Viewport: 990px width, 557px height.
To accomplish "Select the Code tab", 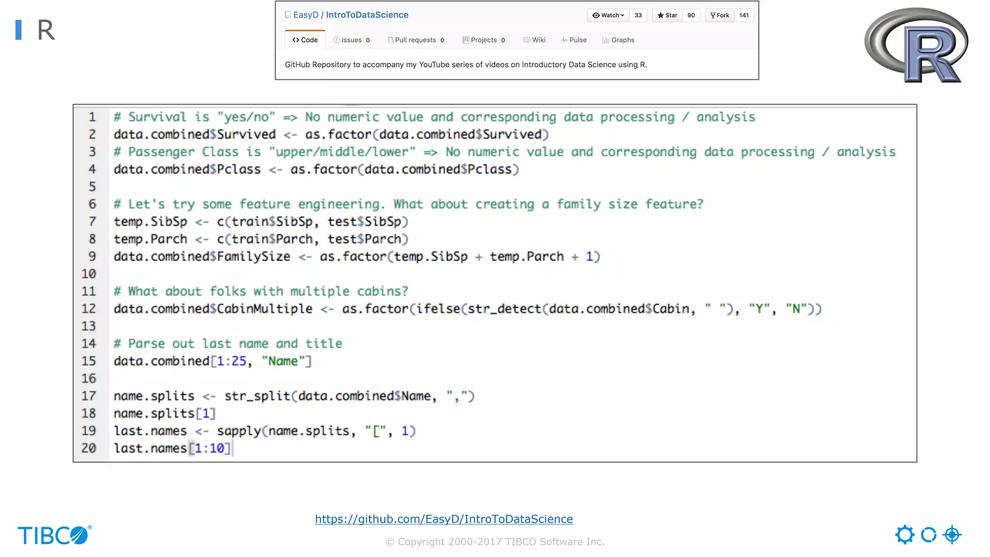I will click(305, 40).
